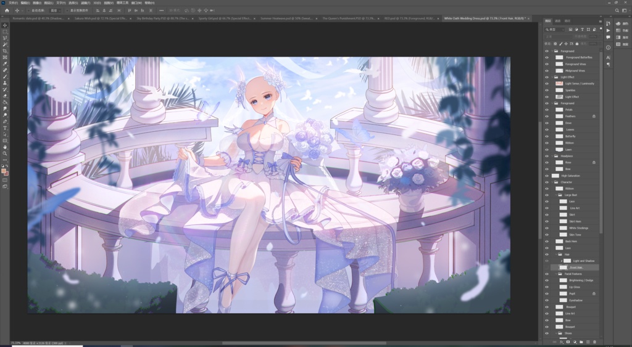Select the Magic Wand tool
Screen dimensions: 632x347
click(x=5, y=44)
